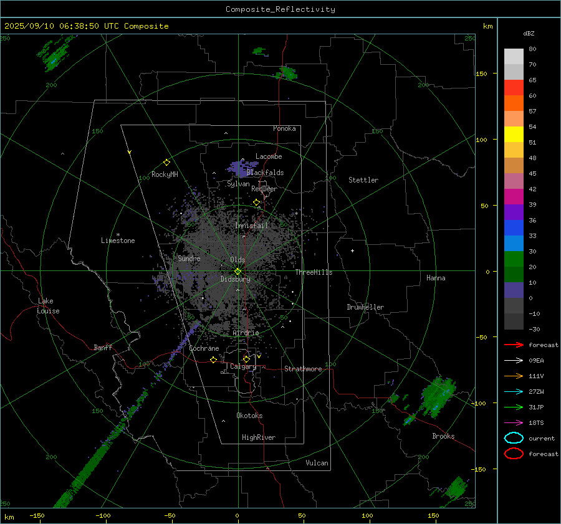Click the Cochrane city label
561x524 pixels.
pos(204,348)
